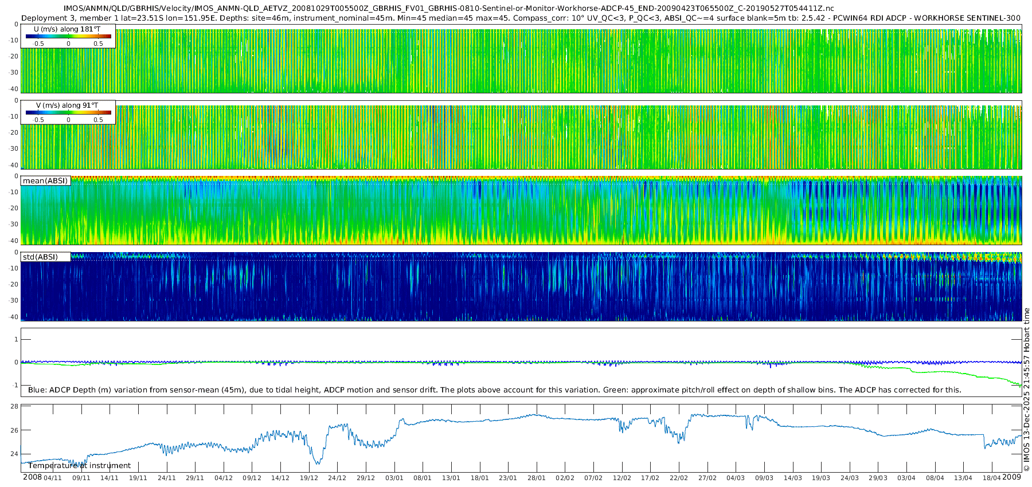The width and height of the screenshot is (1032, 487).
Task: Click the NetCDF file path title at top
Action: 448,9
